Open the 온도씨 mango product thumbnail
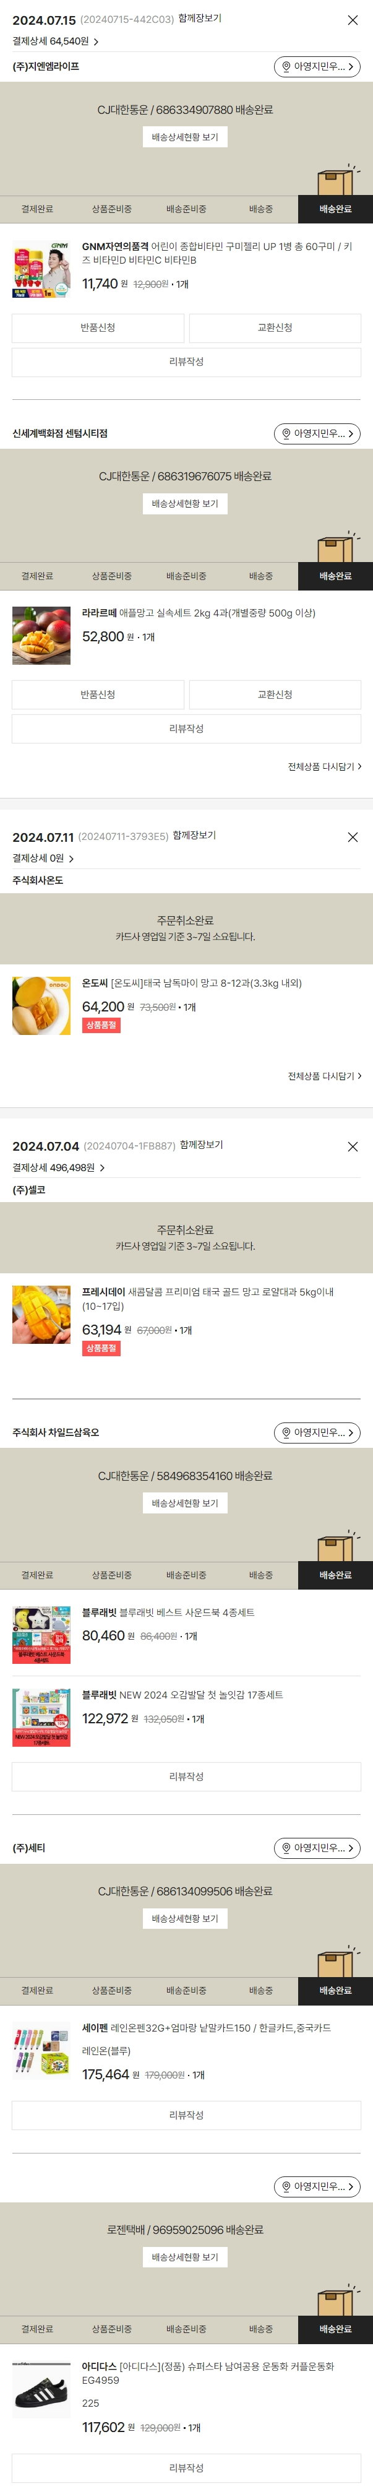Image resolution: width=373 pixels, height=2489 pixels. click(x=41, y=1006)
